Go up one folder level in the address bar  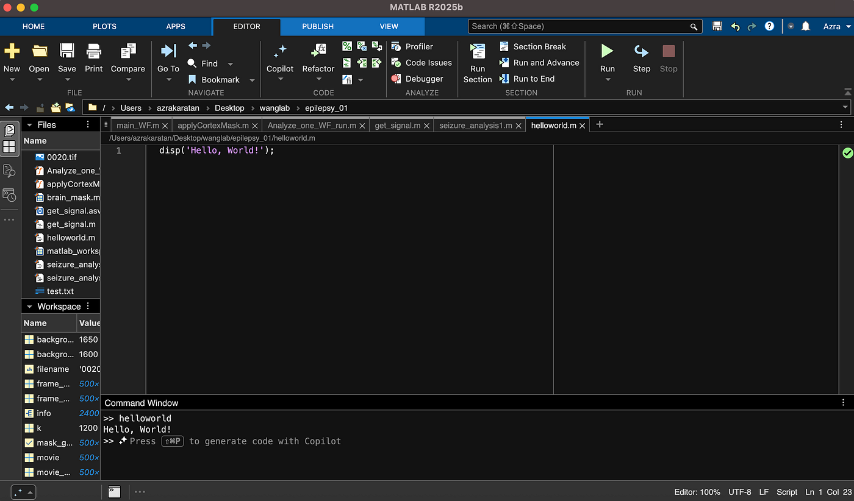coord(40,108)
